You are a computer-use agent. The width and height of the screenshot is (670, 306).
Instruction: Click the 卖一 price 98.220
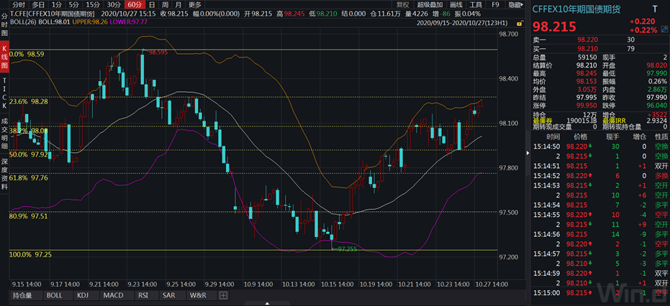587,40
